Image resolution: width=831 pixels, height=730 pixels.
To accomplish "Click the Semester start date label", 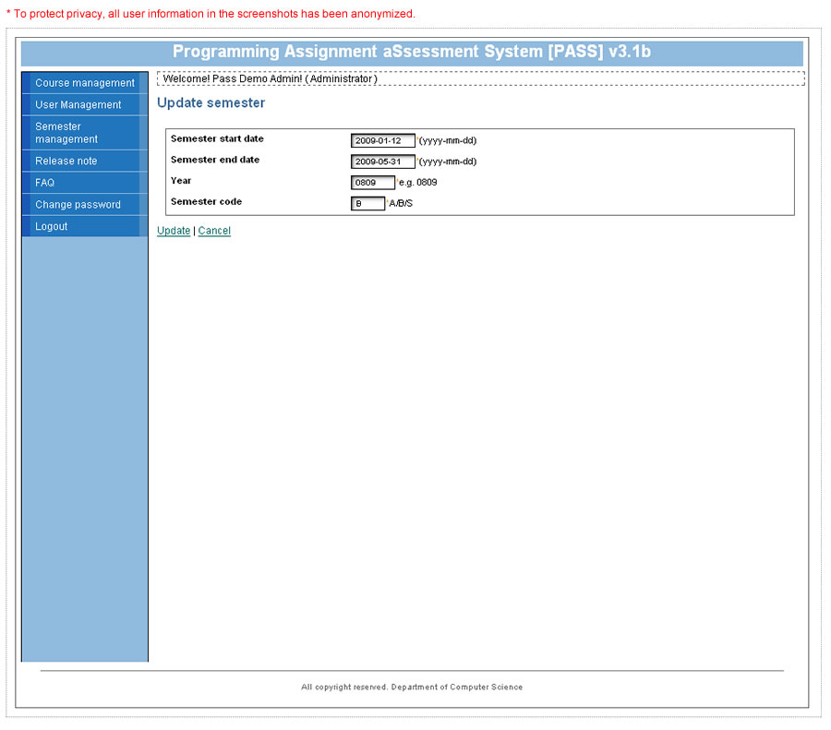I will point(217,139).
